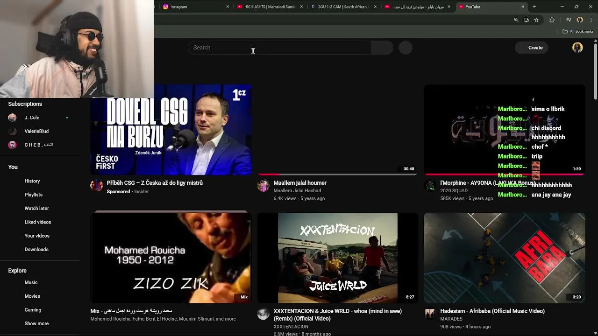This screenshot has height=336, width=598.
Task: Open the Hadesism - Afribaba title
Action: (492, 311)
